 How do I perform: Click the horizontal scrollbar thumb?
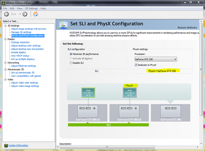(x=107, y=147)
